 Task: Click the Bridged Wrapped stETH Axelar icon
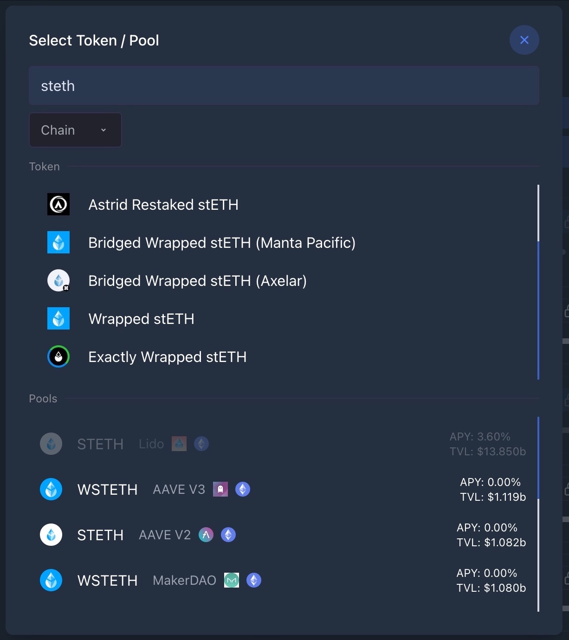(58, 280)
